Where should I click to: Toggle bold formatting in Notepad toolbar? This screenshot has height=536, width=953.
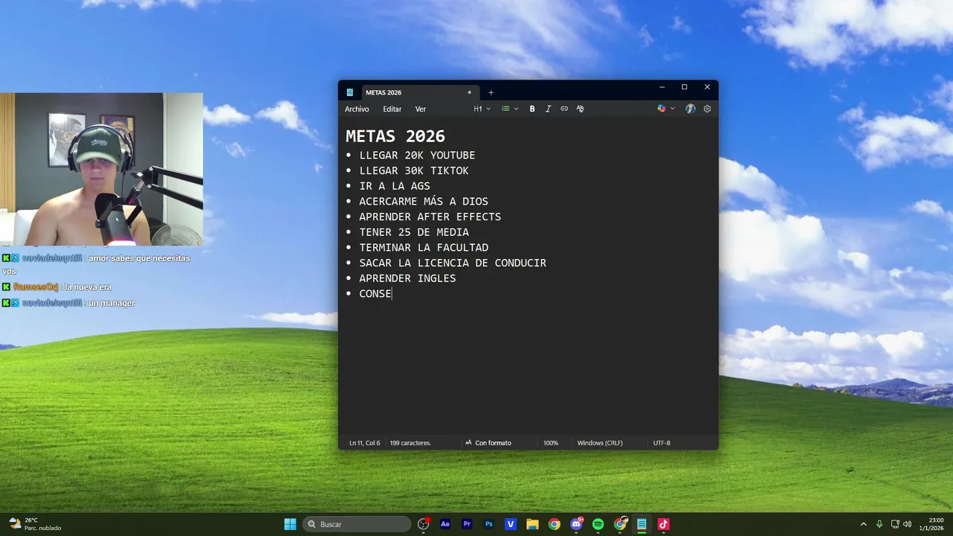532,109
